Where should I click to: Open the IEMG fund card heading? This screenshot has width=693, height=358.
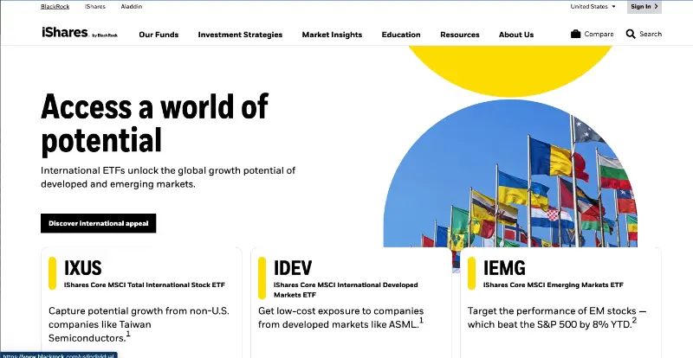coord(504,267)
